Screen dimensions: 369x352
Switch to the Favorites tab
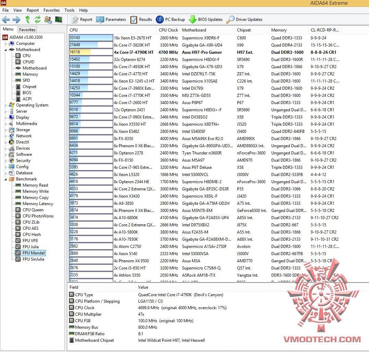[x=27, y=29]
